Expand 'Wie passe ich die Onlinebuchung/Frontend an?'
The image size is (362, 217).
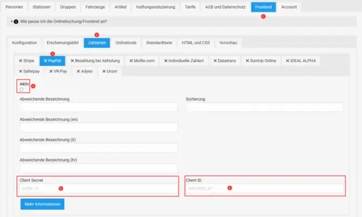(64, 22)
